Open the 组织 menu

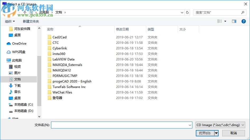point(10,21)
